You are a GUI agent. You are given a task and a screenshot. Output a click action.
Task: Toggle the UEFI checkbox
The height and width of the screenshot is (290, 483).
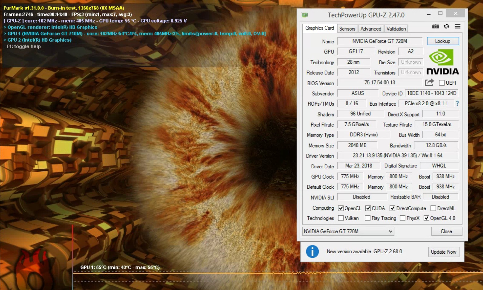click(442, 83)
